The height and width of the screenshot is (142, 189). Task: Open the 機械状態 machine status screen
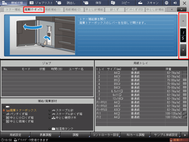pyautogui.click(x=14, y=3)
